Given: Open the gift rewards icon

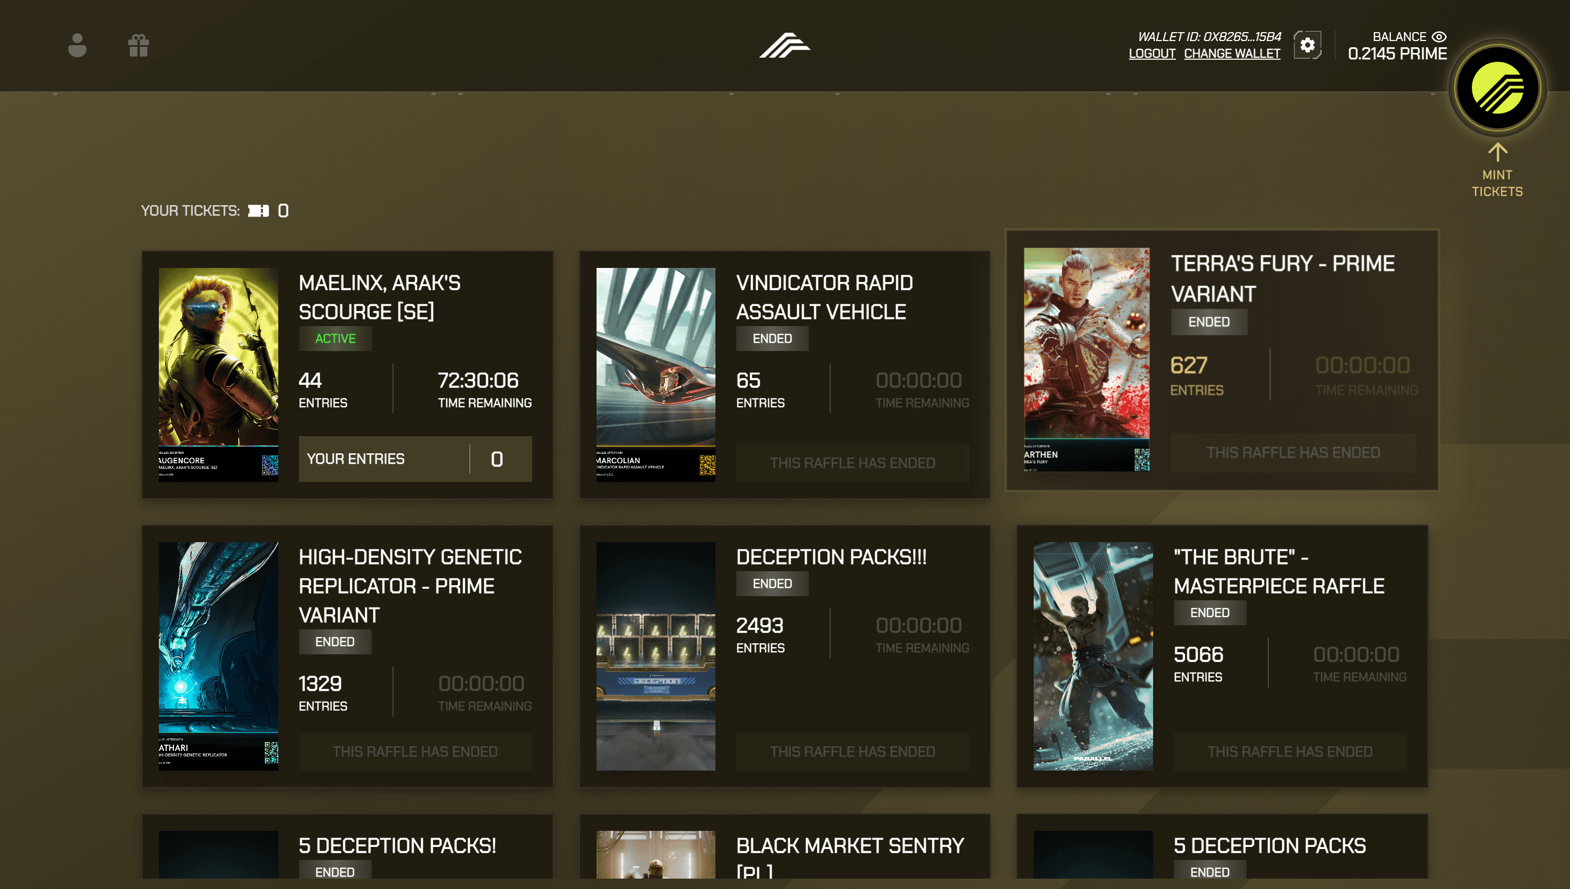Looking at the screenshot, I should click(x=139, y=45).
